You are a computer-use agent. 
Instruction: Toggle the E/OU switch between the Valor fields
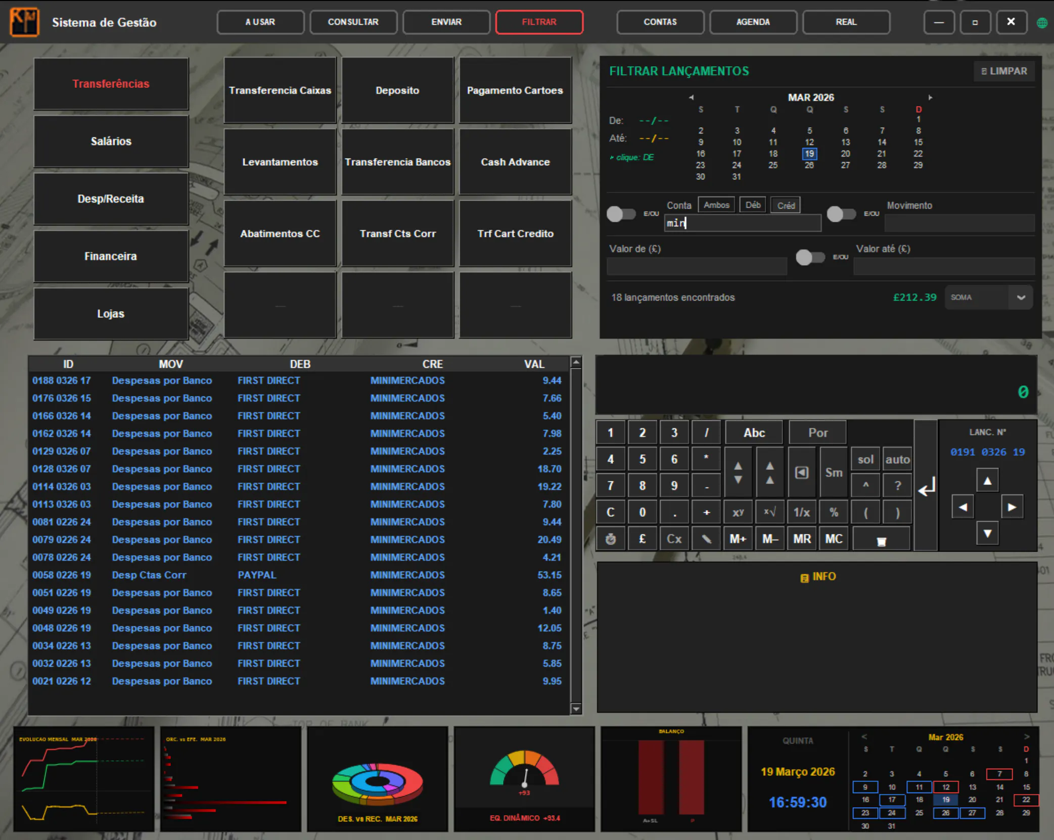(810, 257)
